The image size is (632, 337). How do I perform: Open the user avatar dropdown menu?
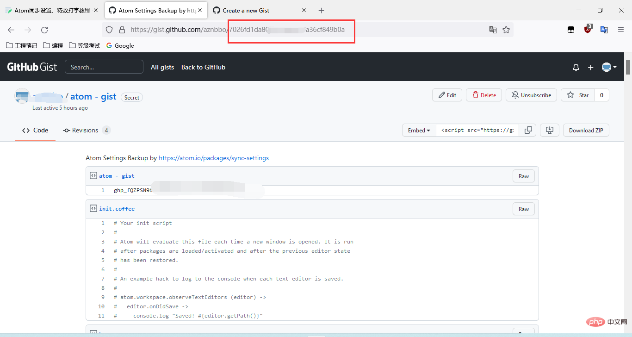pyautogui.click(x=609, y=68)
